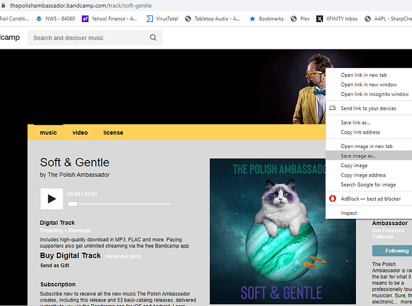This screenshot has height=306, width=412.
Task: Open the VirusTotal bookmark
Action: pyautogui.click(x=162, y=18)
